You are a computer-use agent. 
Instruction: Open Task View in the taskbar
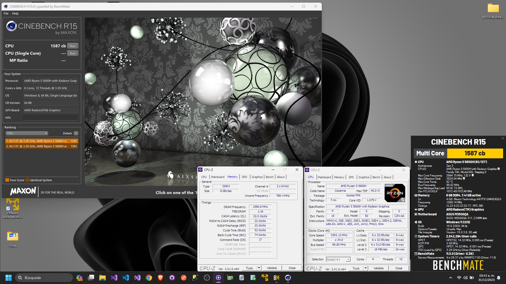point(91,278)
